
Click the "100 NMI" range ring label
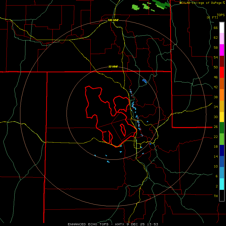113,20
